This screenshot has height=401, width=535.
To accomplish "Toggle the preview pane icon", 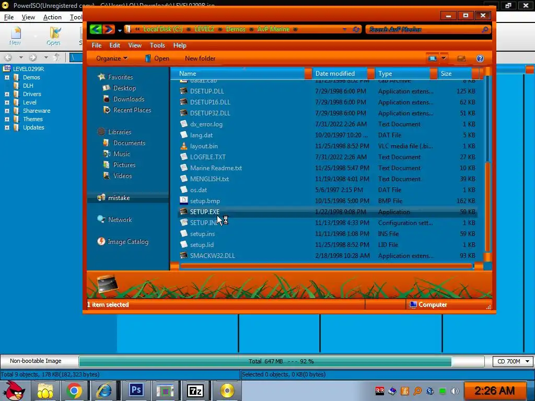I will tap(461, 58).
